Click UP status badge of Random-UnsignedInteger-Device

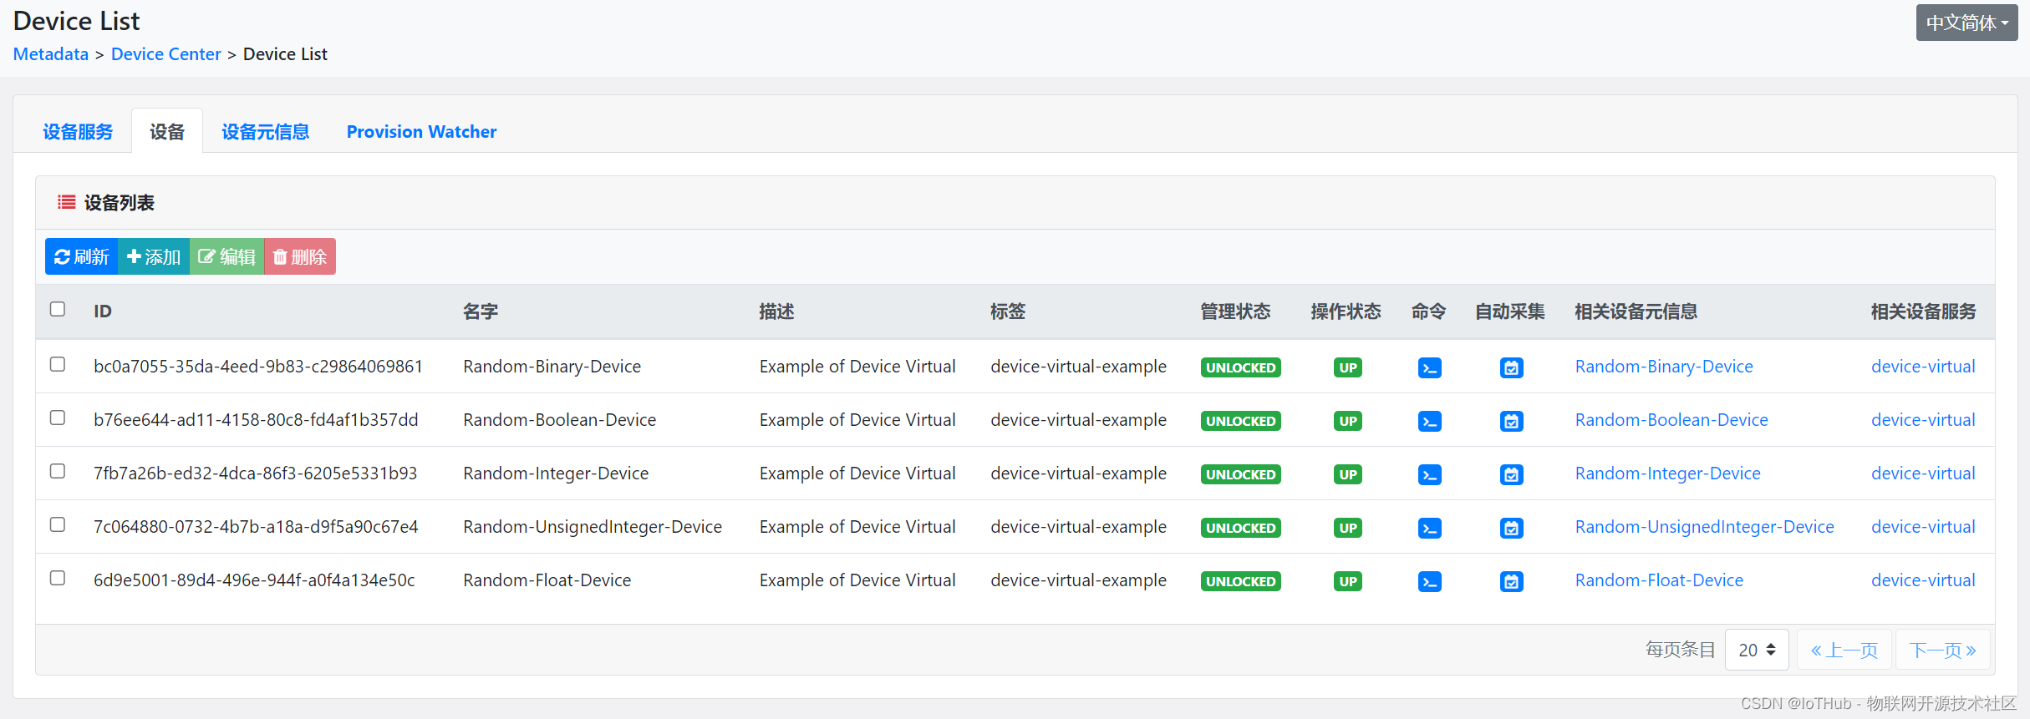[1347, 528]
